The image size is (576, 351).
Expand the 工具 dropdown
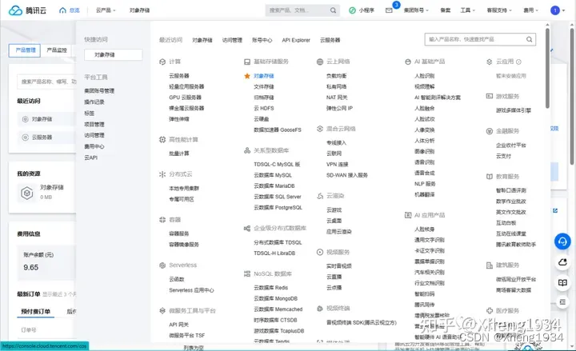tap(468, 10)
